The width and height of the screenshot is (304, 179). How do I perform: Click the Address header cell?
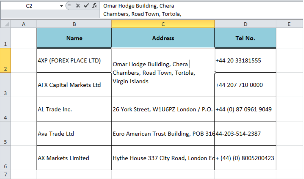tap(163, 38)
